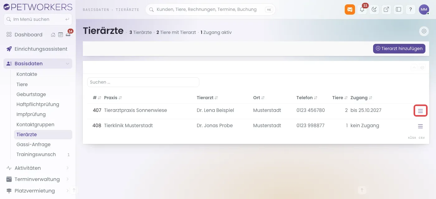Sort table by the Zugang column
The width and height of the screenshot is (436, 199).
click(x=361, y=98)
